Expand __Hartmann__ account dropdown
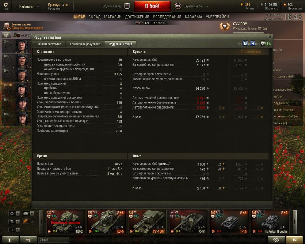The image size is (305, 244). coord(27,6)
